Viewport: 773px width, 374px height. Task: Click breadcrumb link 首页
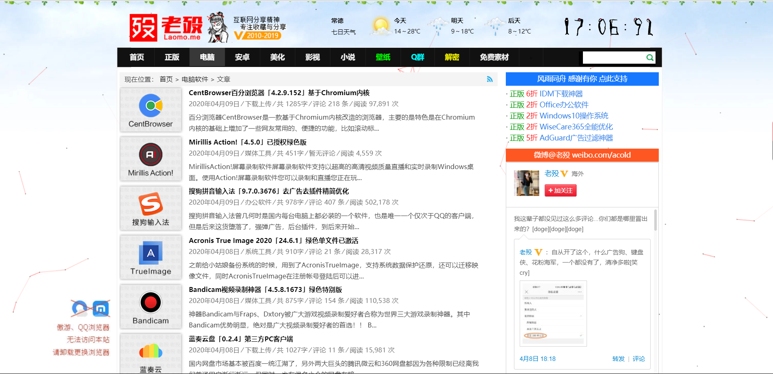pyautogui.click(x=166, y=79)
